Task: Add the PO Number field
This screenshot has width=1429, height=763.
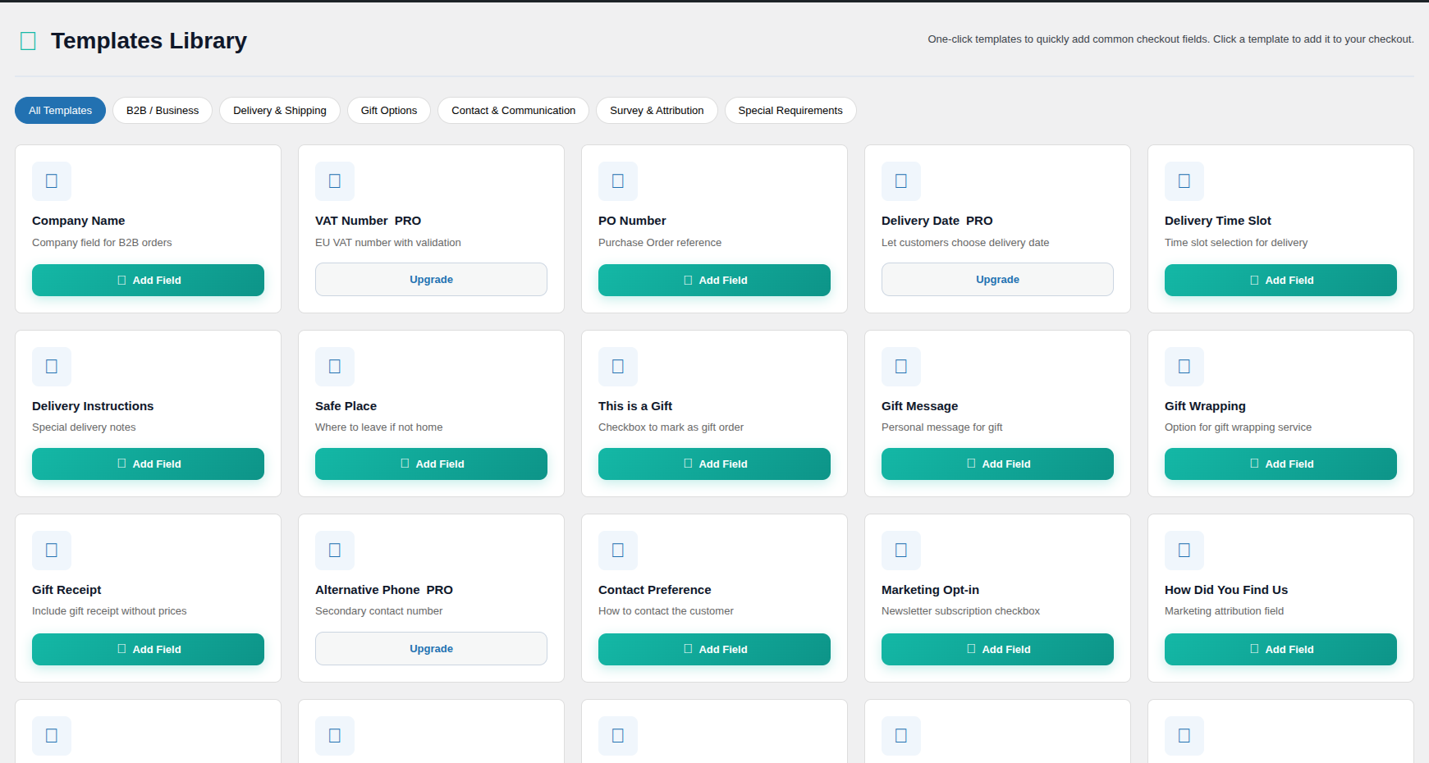Action: pos(714,281)
